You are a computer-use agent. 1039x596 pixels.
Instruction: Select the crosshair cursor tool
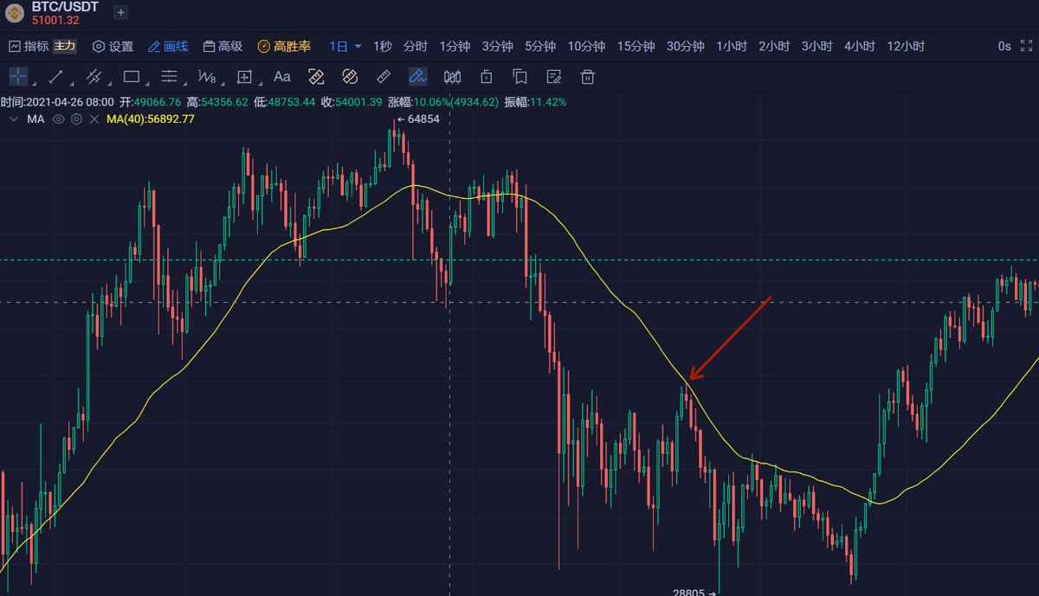17,76
